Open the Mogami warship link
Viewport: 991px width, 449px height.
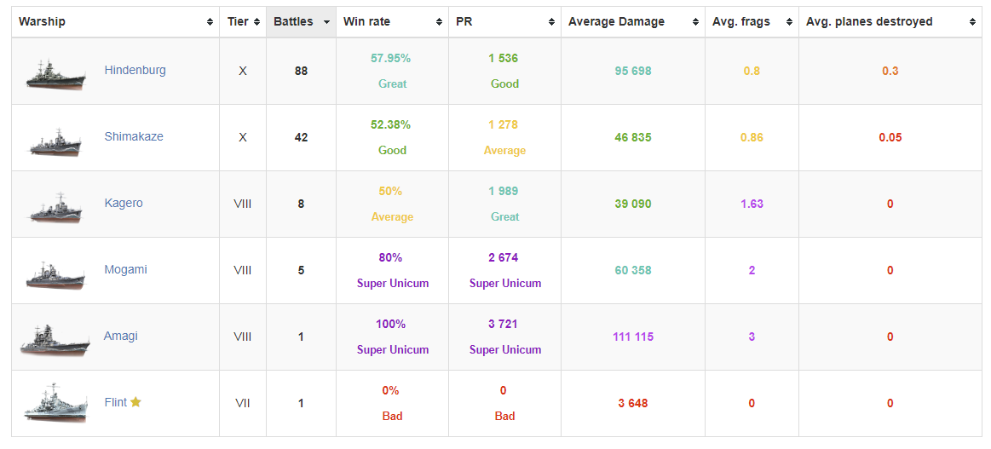click(125, 269)
